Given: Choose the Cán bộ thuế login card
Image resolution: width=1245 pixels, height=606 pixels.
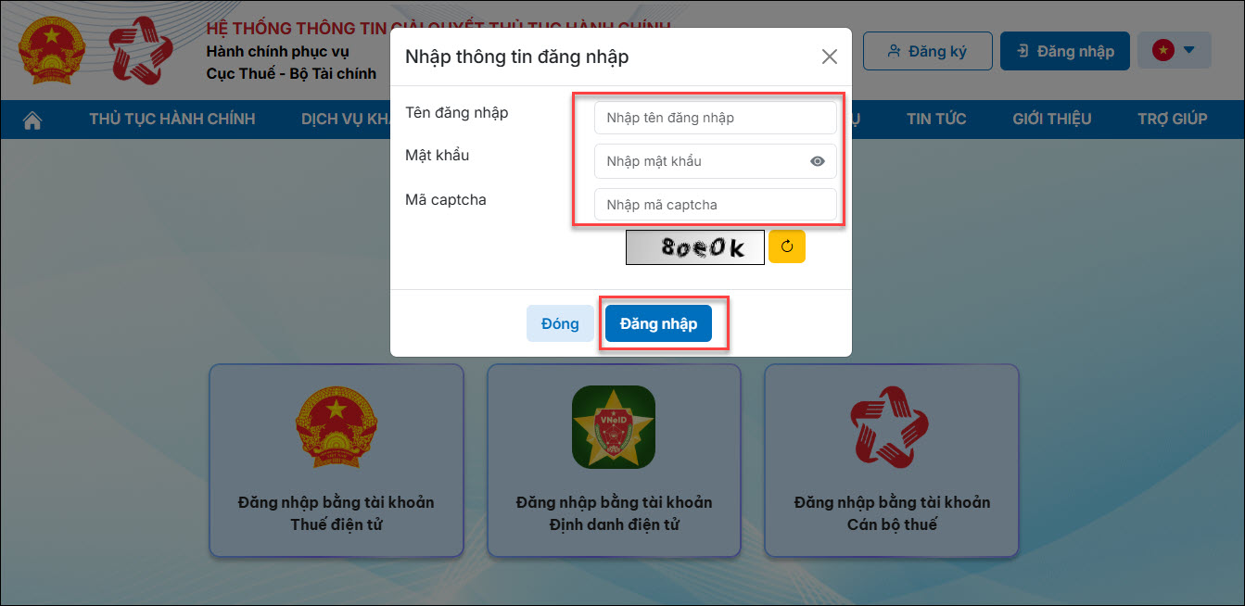Looking at the screenshot, I should point(892,461).
